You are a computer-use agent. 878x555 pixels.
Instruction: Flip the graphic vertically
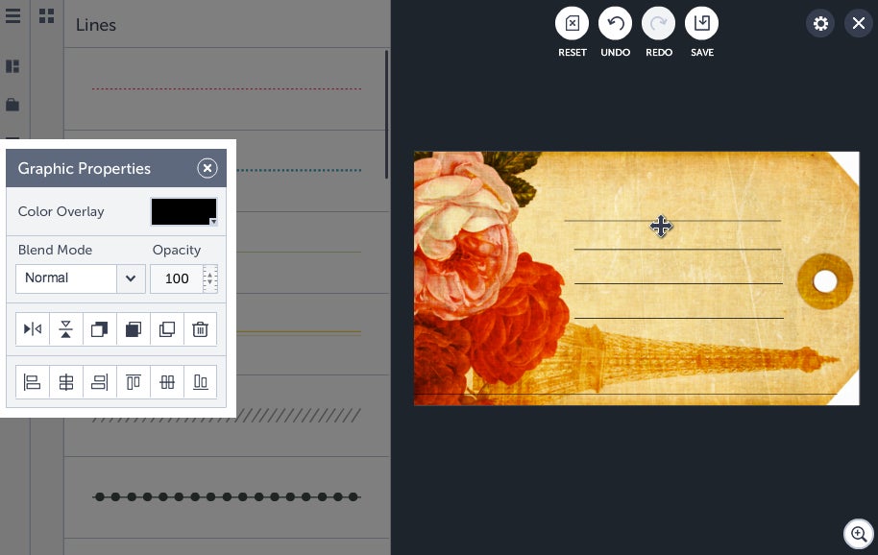[66, 329]
